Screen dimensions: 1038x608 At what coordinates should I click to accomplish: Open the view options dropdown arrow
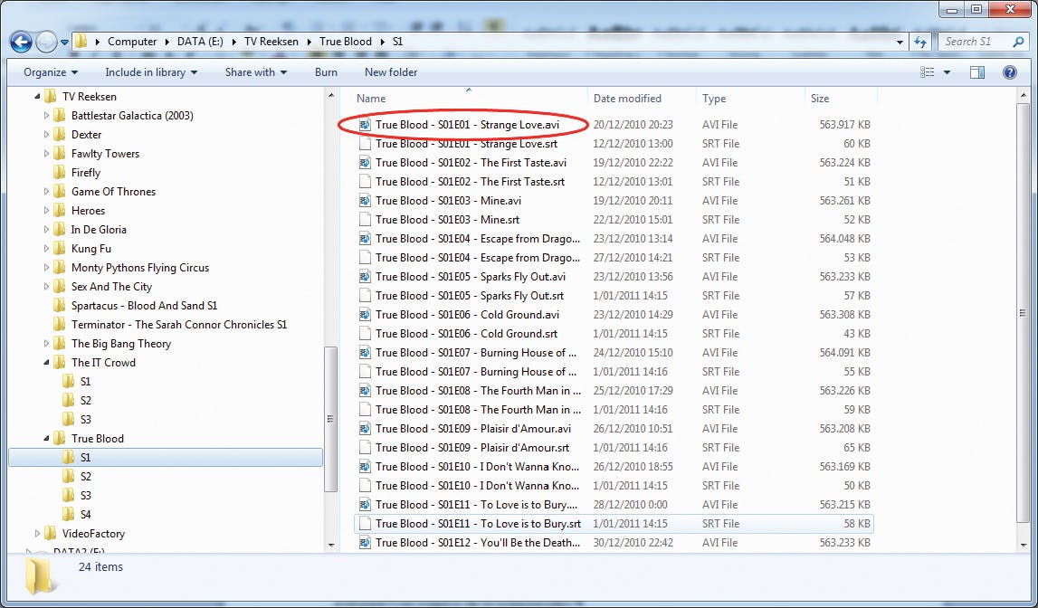(947, 72)
